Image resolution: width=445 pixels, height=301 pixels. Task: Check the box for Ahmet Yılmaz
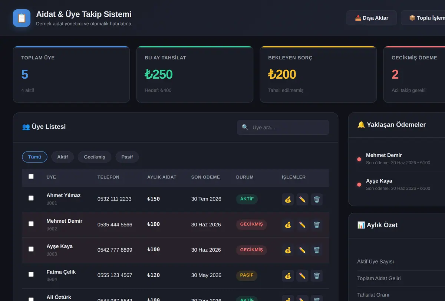[x=31, y=198]
